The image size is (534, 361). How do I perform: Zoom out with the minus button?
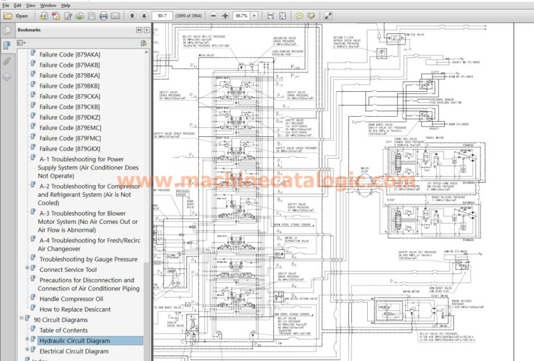click(x=213, y=16)
